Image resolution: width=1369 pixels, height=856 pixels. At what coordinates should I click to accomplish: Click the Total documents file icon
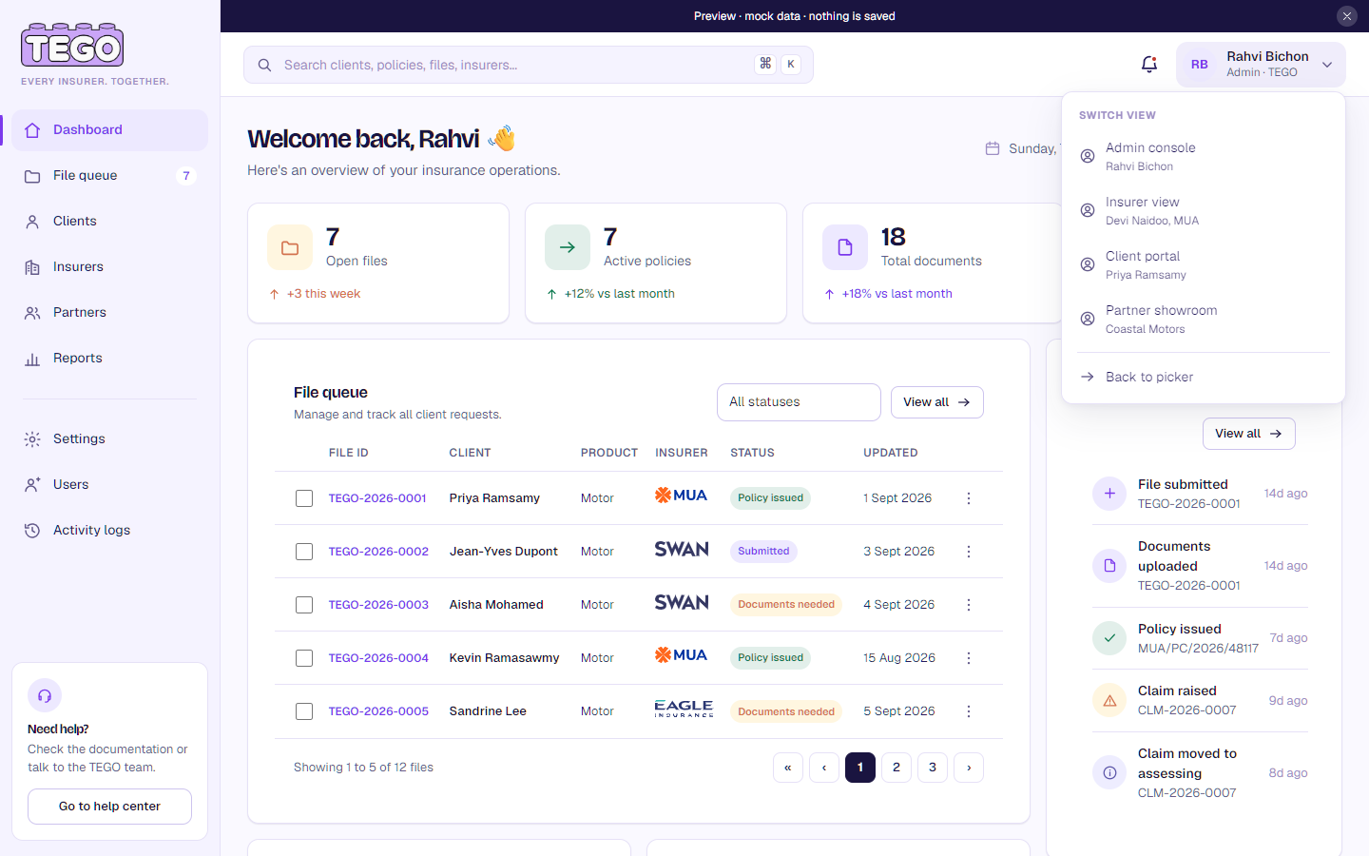click(845, 248)
